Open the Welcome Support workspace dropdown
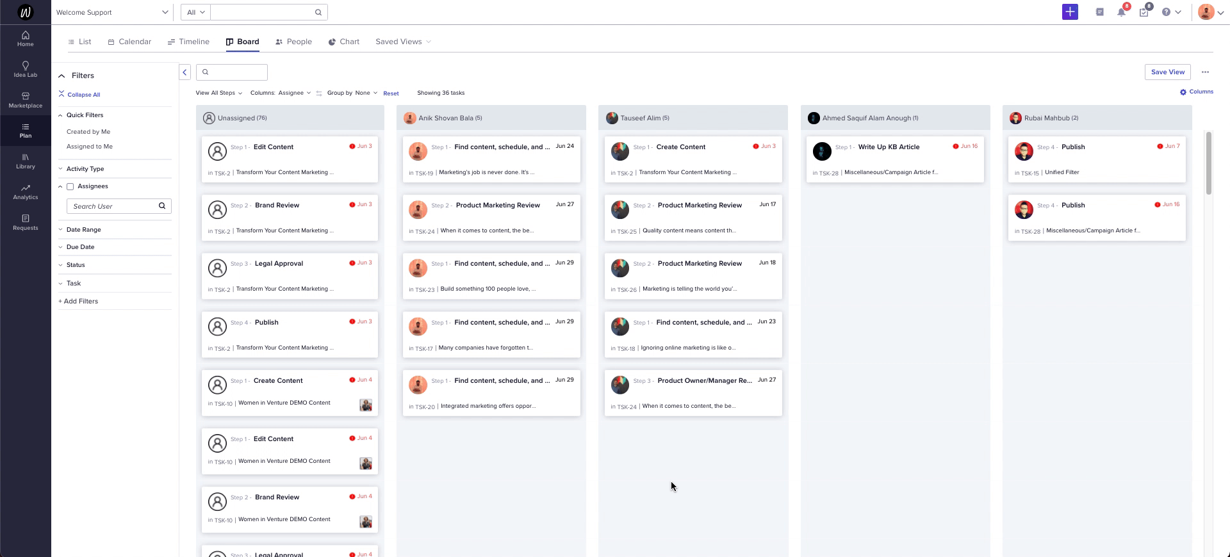The height and width of the screenshot is (557, 1230). click(x=112, y=12)
